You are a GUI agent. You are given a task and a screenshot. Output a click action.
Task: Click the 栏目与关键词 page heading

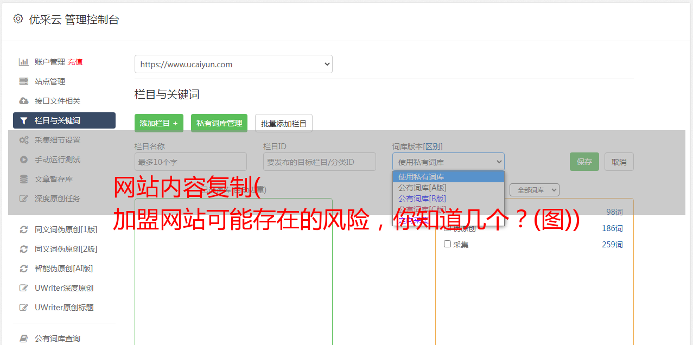point(167,94)
